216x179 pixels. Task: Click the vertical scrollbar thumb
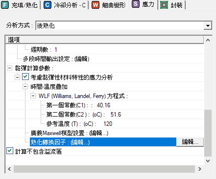point(208,133)
